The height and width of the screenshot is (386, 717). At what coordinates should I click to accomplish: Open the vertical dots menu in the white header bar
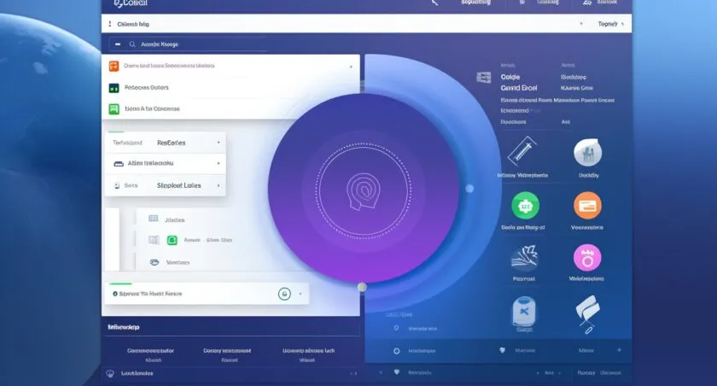[x=110, y=24]
